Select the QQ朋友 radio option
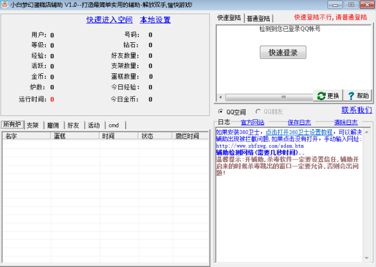 pos(259,112)
